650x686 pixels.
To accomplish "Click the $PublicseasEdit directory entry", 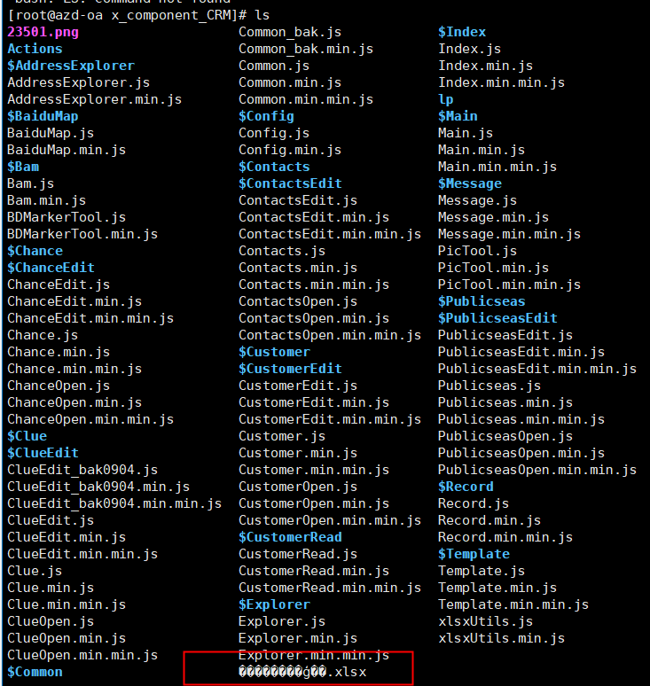I will (497, 318).
